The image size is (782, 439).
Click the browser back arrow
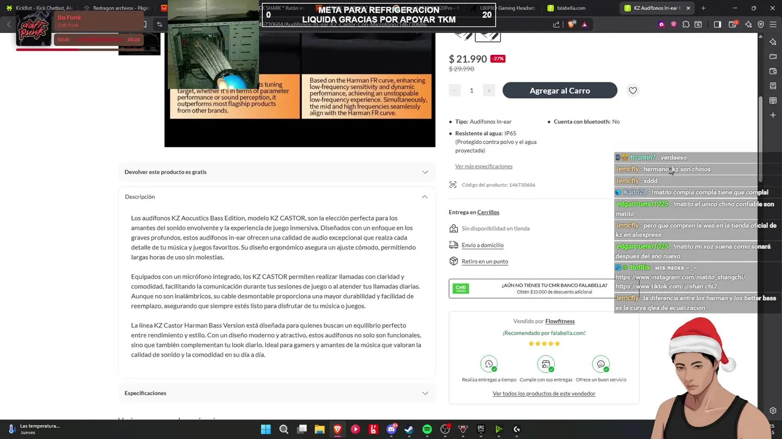[x=9, y=24]
